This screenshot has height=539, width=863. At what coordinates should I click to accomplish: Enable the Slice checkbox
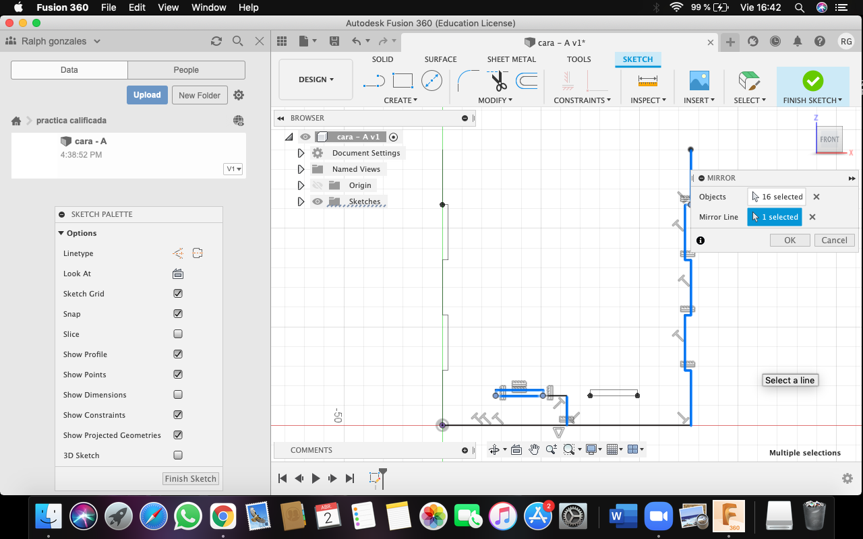click(x=178, y=334)
